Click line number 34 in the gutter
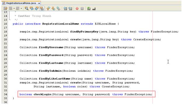 pyautogui.click(x=6, y=94)
